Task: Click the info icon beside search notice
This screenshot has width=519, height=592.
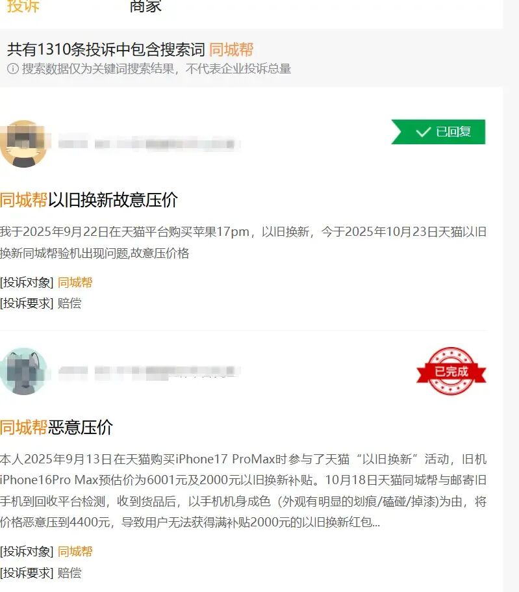Action: point(13,69)
